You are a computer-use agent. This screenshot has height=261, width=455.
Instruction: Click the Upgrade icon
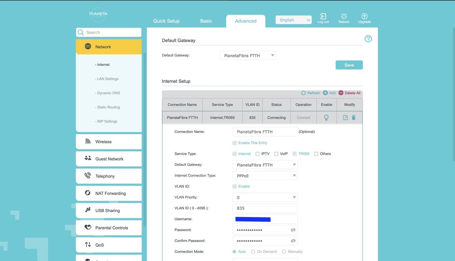(x=364, y=16)
